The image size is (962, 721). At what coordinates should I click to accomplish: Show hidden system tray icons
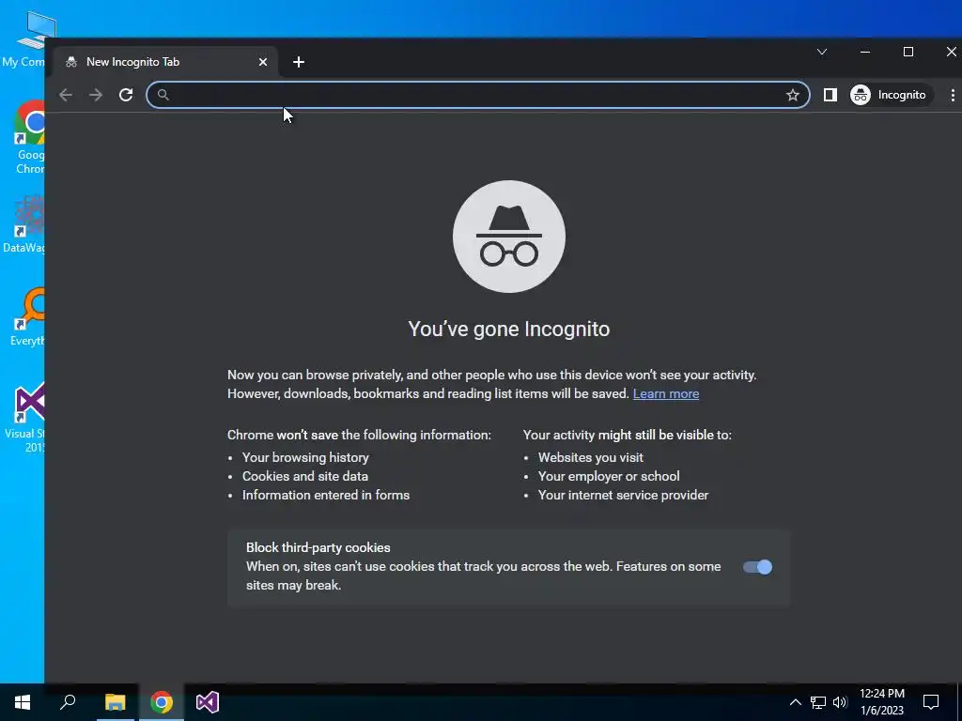pos(795,702)
